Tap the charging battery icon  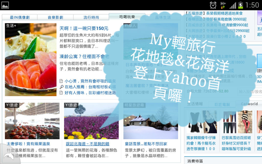[241, 5]
